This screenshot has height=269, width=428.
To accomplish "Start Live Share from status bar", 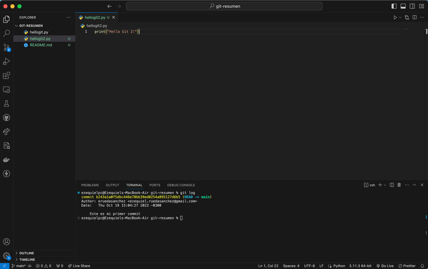I will click(79, 266).
